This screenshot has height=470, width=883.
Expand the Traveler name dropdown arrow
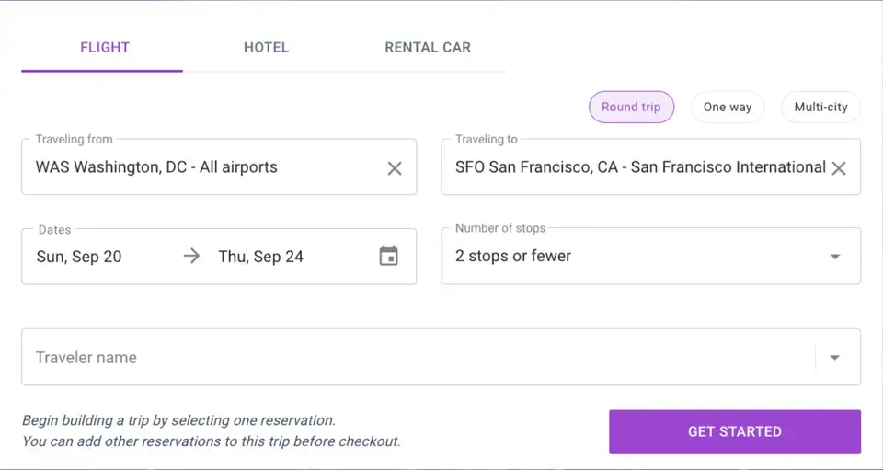[x=834, y=358]
